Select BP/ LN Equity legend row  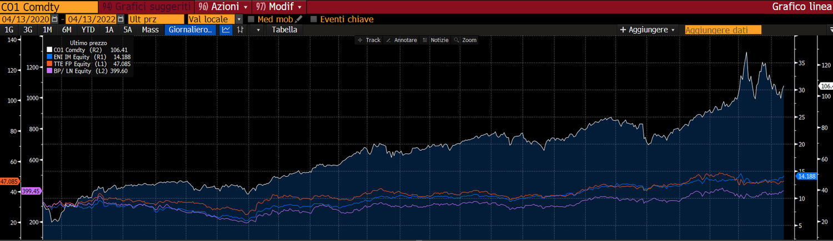coord(88,70)
